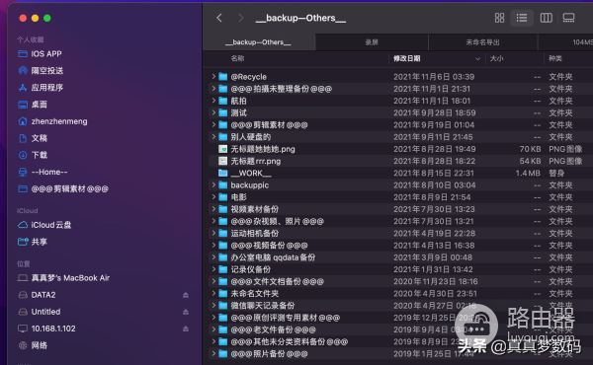The height and width of the screenshot is (365, 593).
Task: Switch to list view
Action: click(522, 18)
